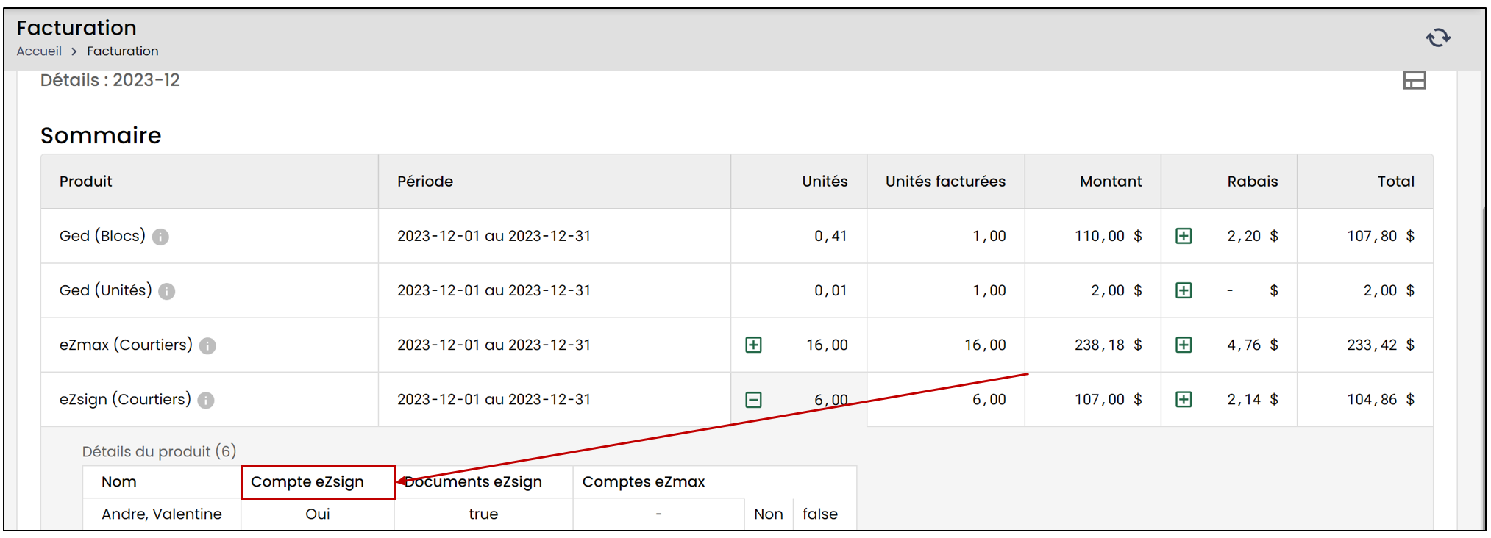Select Facturation breadcrumb item

coord(122,51)
